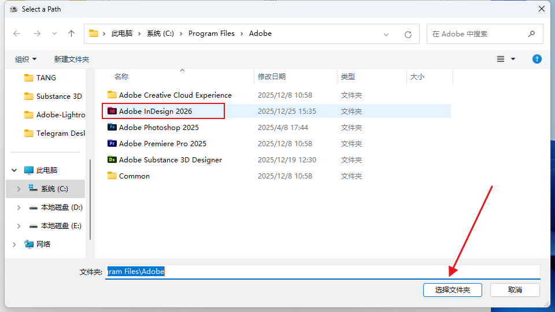Click the InDesign Id icon
Screen dimensions: 555x312
pyautogui.click(x=112, y=111)
